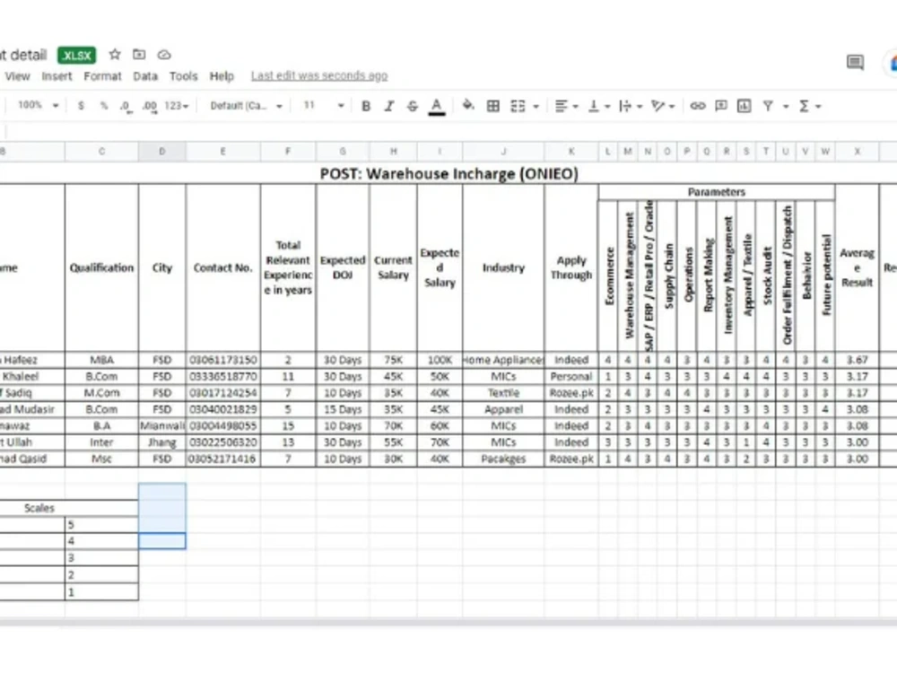Open the Insert menu

click(x=57, y=76)
